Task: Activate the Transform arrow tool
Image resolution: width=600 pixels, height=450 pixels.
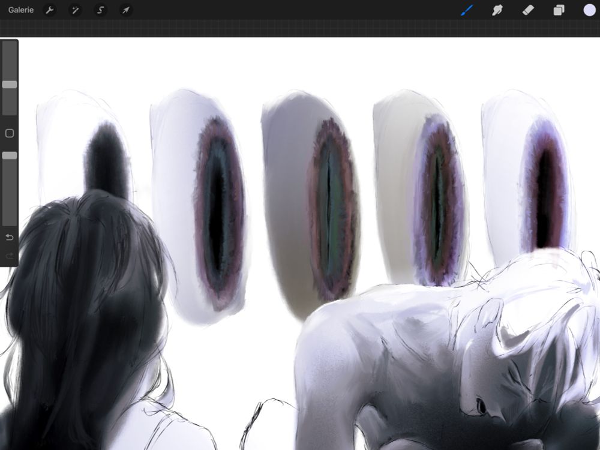Action: [126, 10]
